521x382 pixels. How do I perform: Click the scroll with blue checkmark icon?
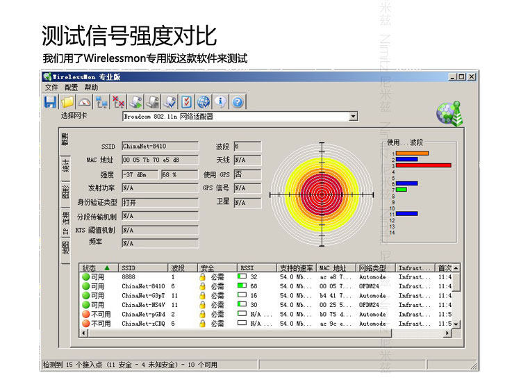169,102
